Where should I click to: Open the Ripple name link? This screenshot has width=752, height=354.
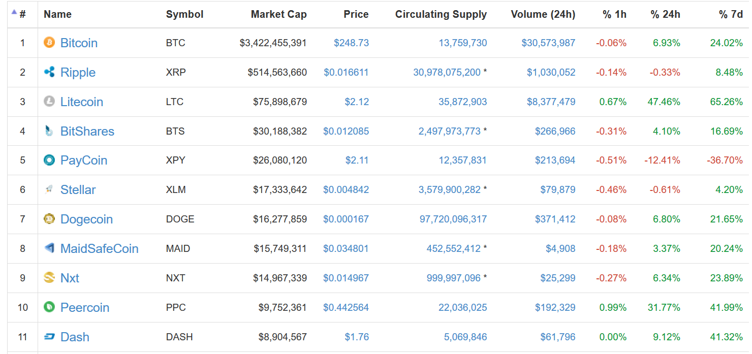pyautogui.click(x=78, y=72)
